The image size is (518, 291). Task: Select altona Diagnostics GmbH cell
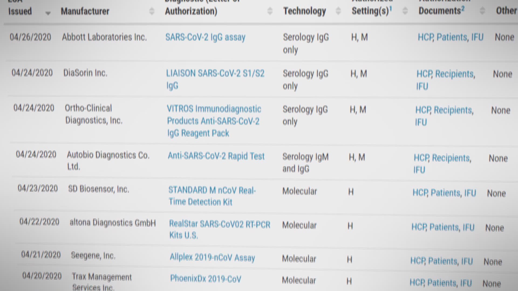[x=113, y=223]
